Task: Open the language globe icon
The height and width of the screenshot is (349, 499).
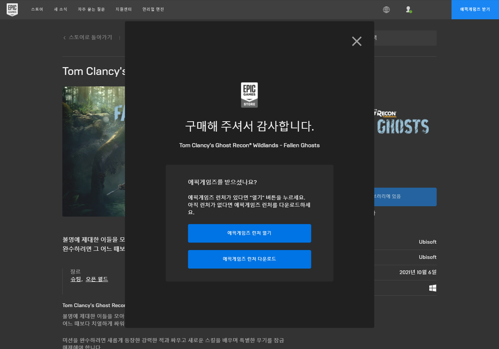Action: (x=386, y=10)
